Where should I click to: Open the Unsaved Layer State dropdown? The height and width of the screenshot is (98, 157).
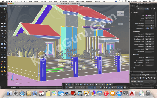click(143, 81)
